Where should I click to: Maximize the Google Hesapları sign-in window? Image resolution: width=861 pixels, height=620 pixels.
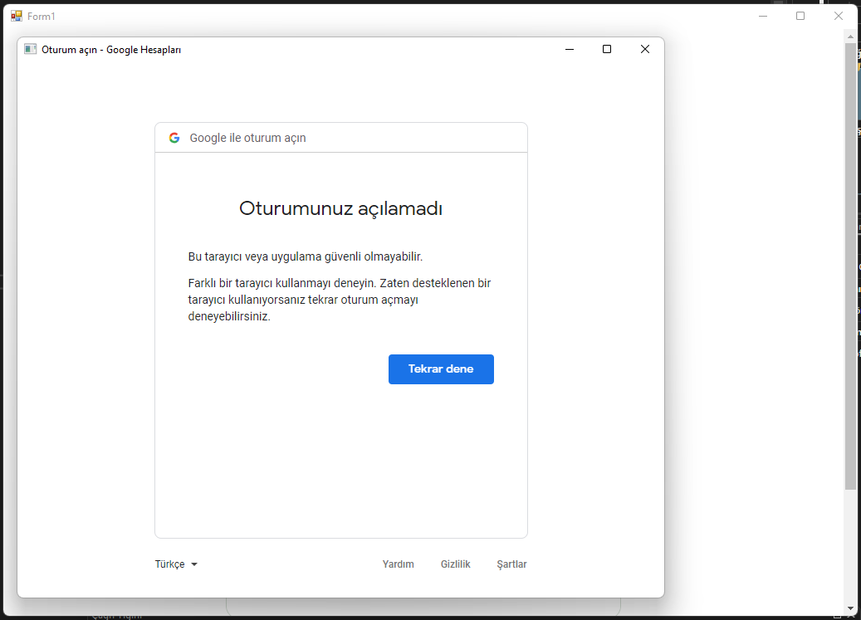[607, 49]
